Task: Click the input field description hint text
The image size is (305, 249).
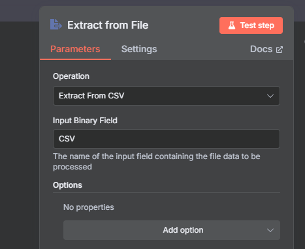Action: click(x=157, y=162)
